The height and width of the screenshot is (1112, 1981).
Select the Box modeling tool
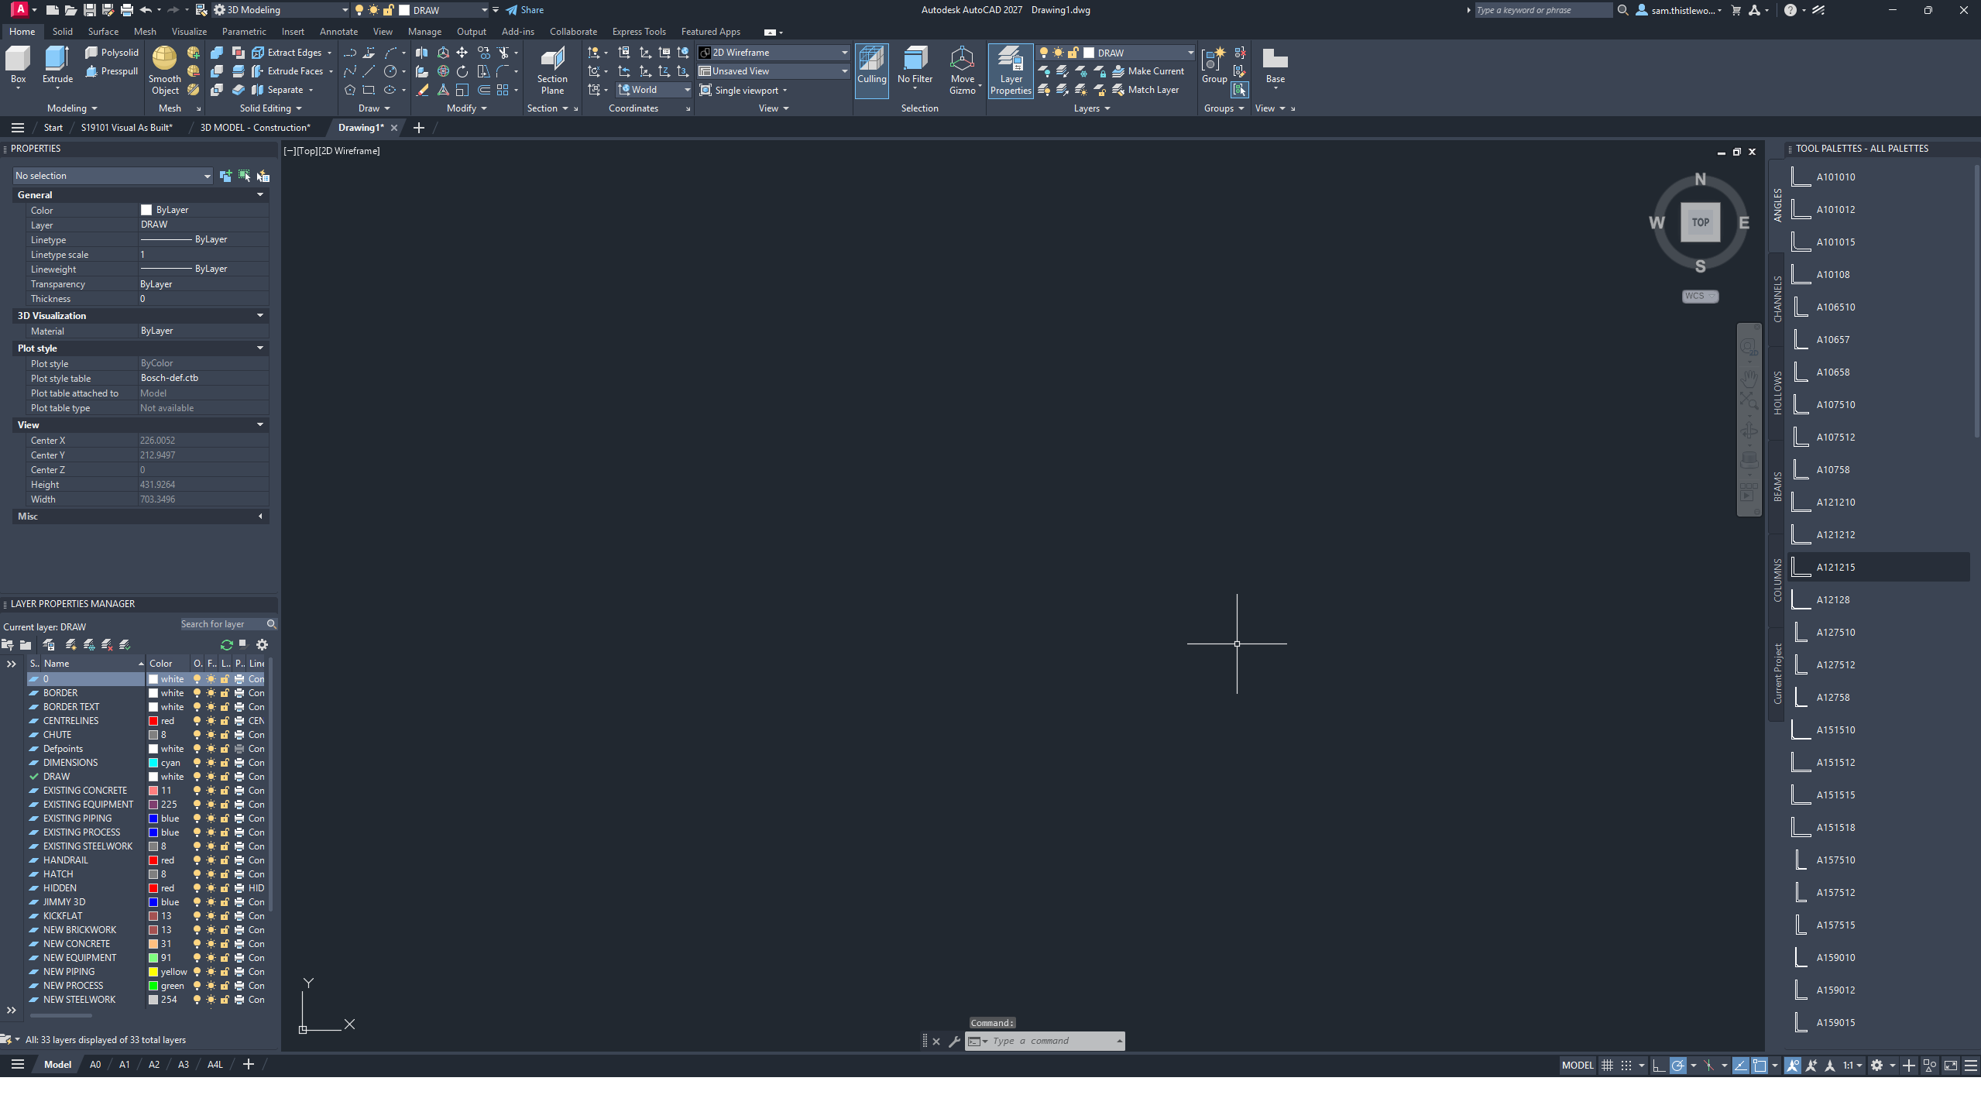18,64
